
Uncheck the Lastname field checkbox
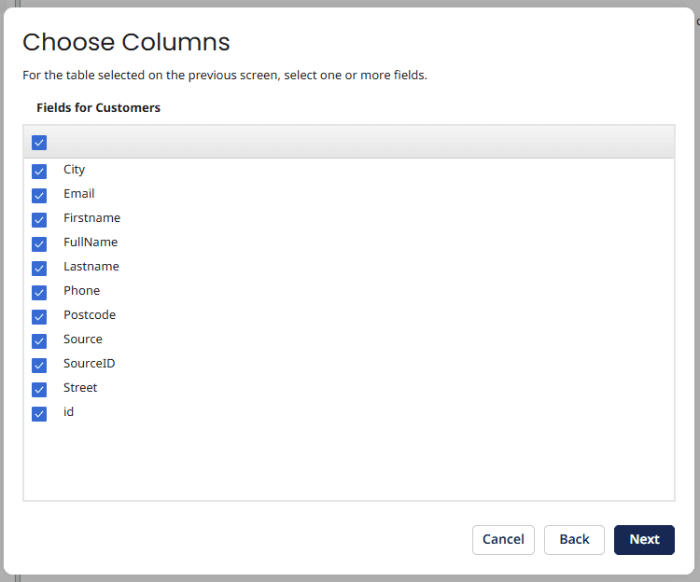[39, 269]
